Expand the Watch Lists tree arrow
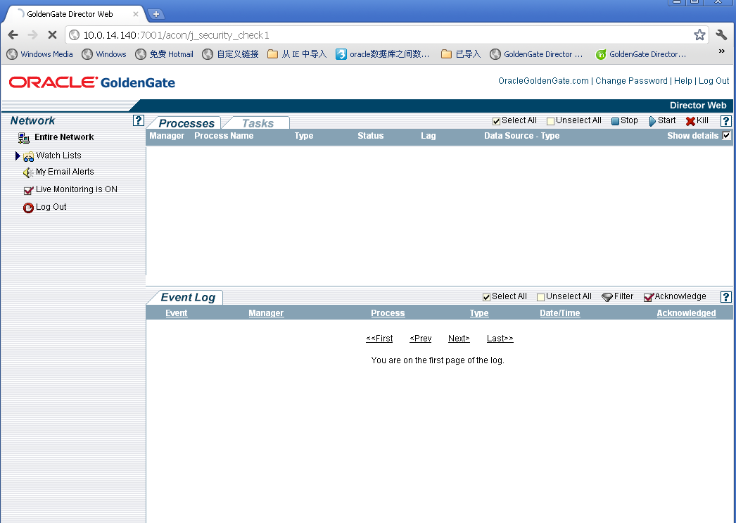This screenshot has width=736, height=523. (18, 156)
